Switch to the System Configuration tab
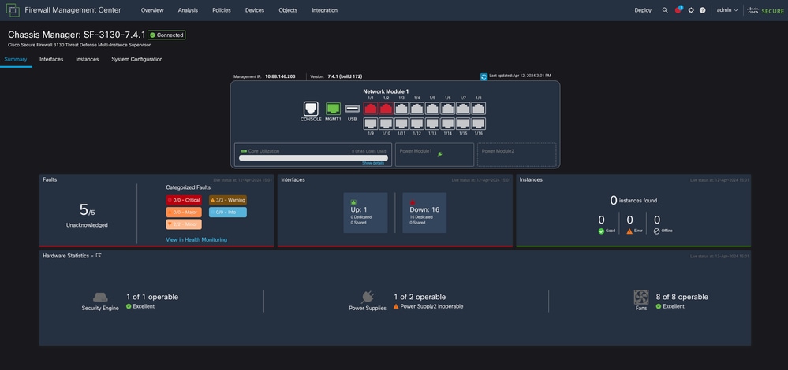The image size is (788, 370). click(x=137, y=59)
